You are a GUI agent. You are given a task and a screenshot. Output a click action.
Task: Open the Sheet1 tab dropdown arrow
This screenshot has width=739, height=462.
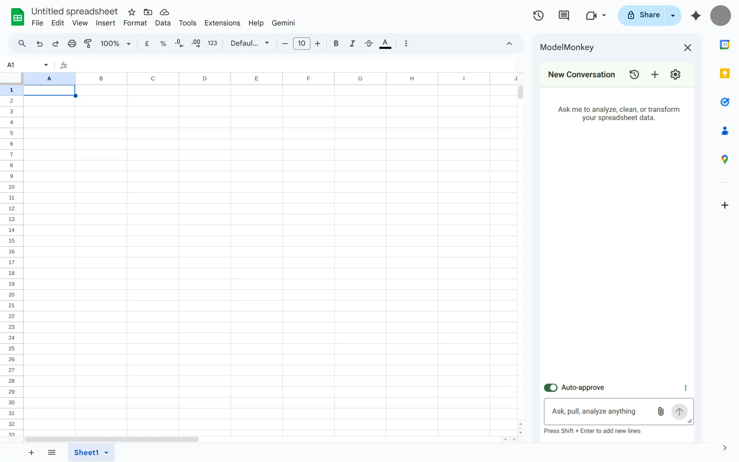tap(106, 453)
